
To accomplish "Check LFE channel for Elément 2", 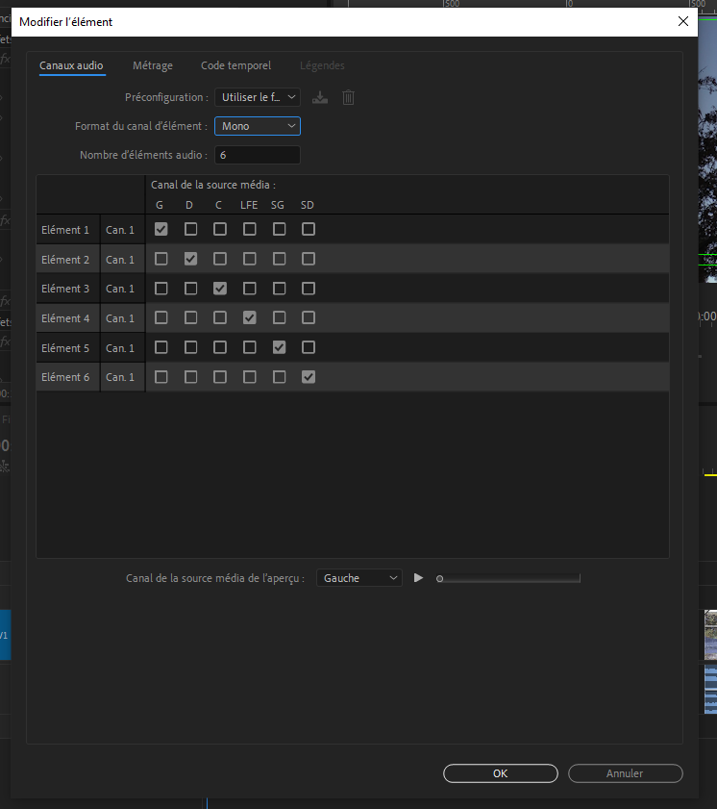I will (x=250, y=259).
